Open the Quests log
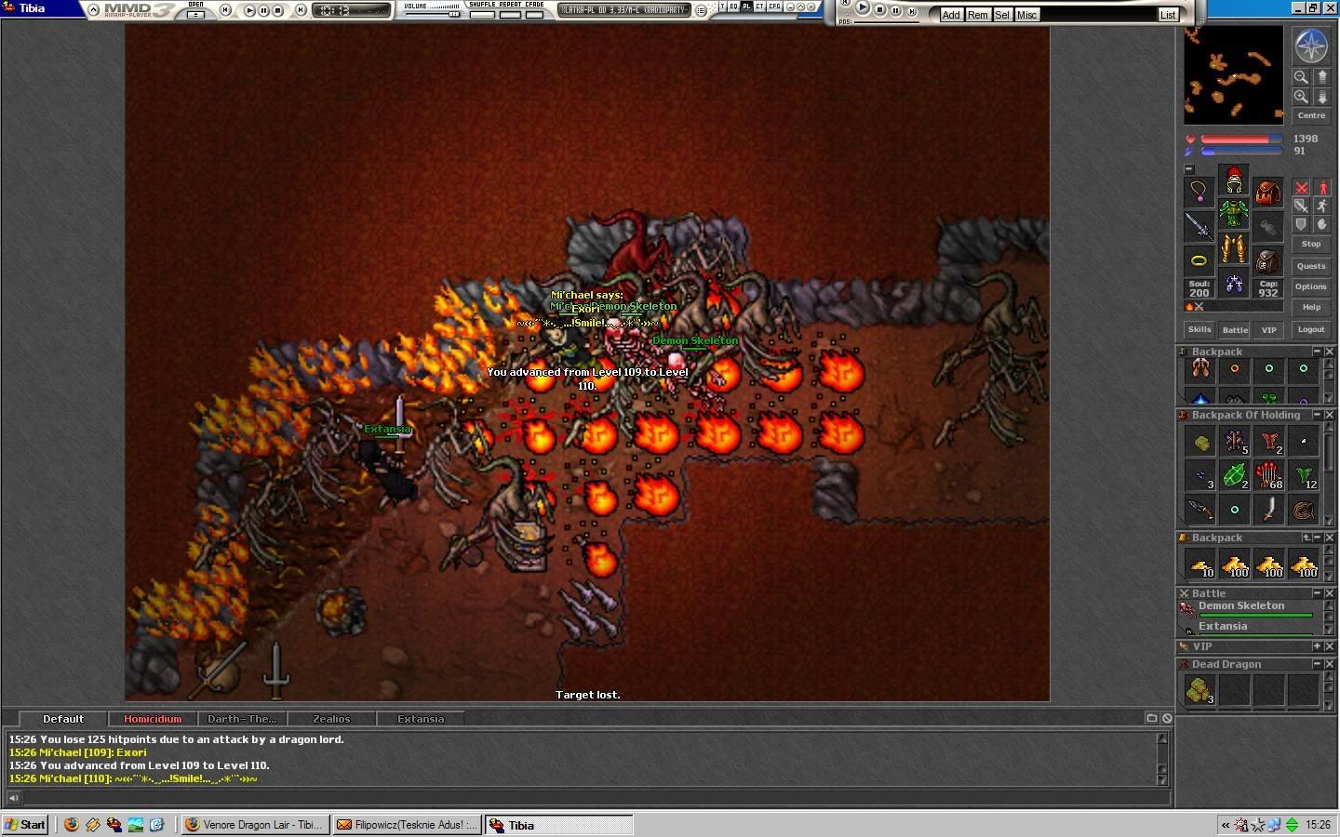The width and height of the screenshot is (1340, 837). click(1311, 266)
